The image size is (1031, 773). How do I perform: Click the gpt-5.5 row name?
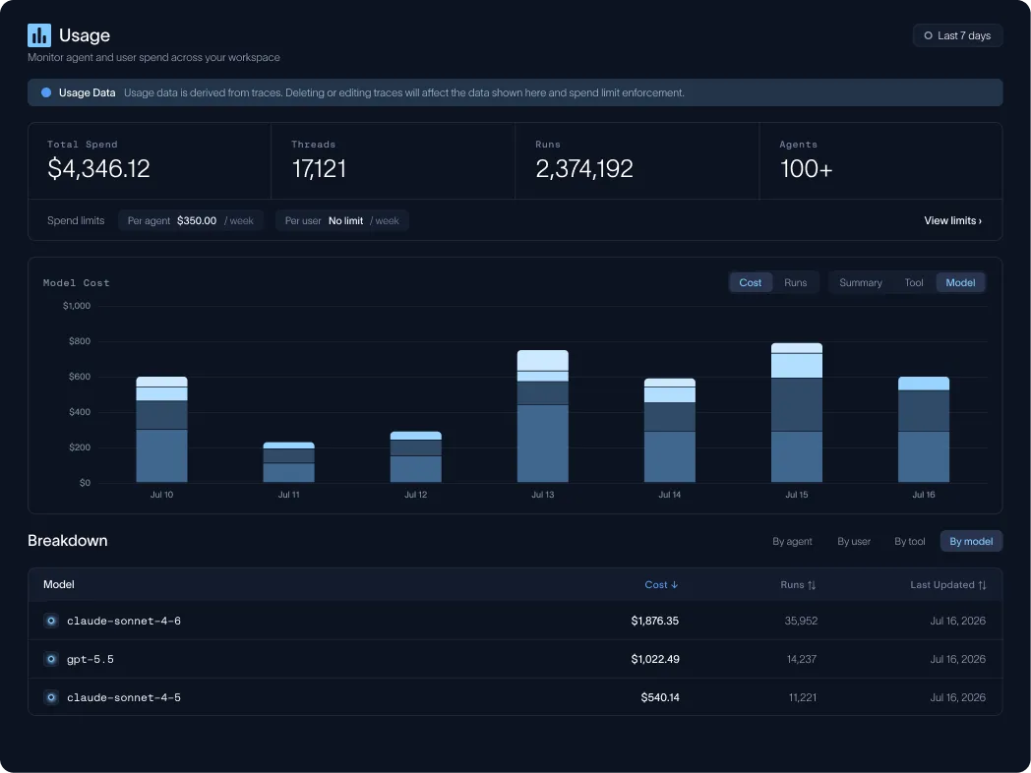91,659
